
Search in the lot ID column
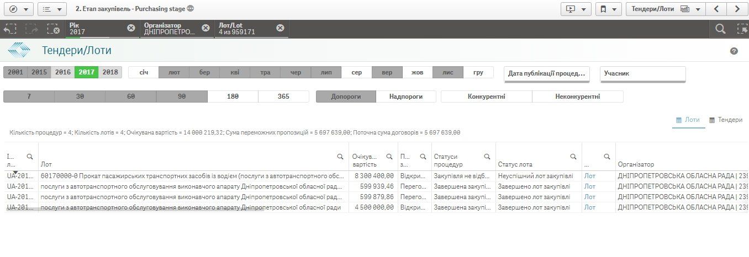click(30, 157)
